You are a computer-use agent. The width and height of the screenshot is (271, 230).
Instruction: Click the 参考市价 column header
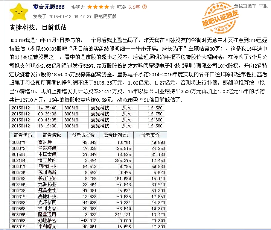[150, 135]
